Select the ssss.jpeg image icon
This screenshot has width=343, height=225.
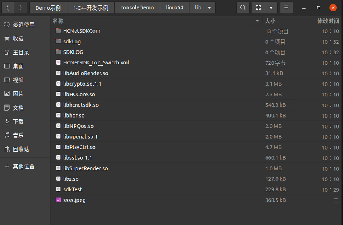pos(59,200)
